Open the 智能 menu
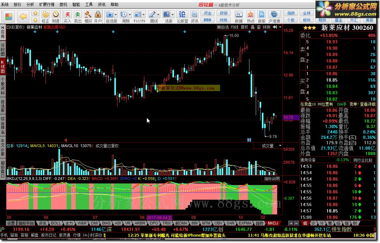 point(76,4)
